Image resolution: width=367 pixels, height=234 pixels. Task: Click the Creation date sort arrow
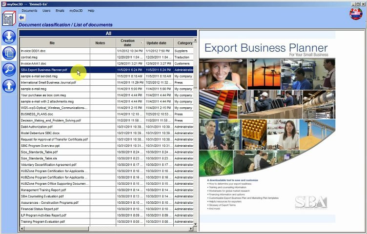[142, 43]
